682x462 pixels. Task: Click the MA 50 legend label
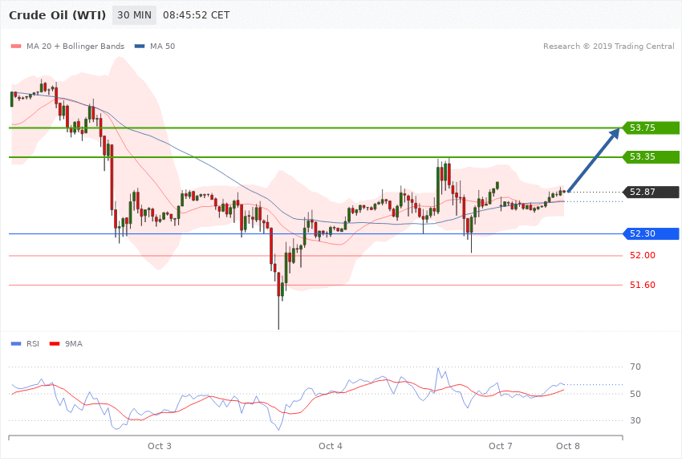[x=162, y=46]
